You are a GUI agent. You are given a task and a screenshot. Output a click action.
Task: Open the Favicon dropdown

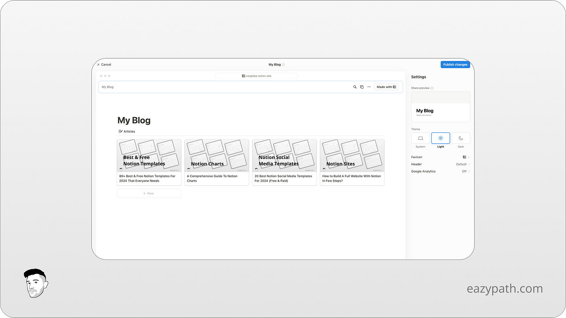pos(467,157)
